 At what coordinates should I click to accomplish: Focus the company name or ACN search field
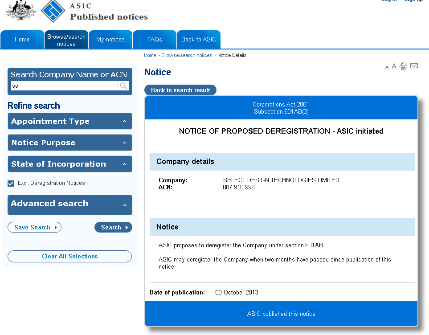click(x=64, y=86)
